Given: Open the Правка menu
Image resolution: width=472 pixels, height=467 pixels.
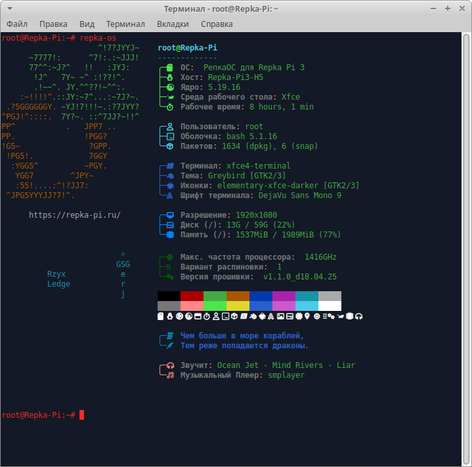Looking at the screenshot, I should (x=53, y=24).
